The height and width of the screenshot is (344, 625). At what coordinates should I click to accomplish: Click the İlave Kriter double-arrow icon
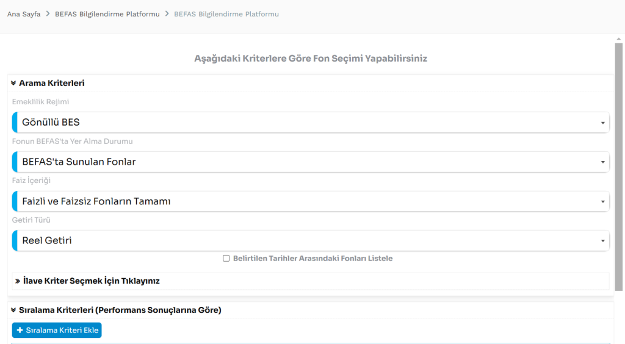click(x=17, y=281)
